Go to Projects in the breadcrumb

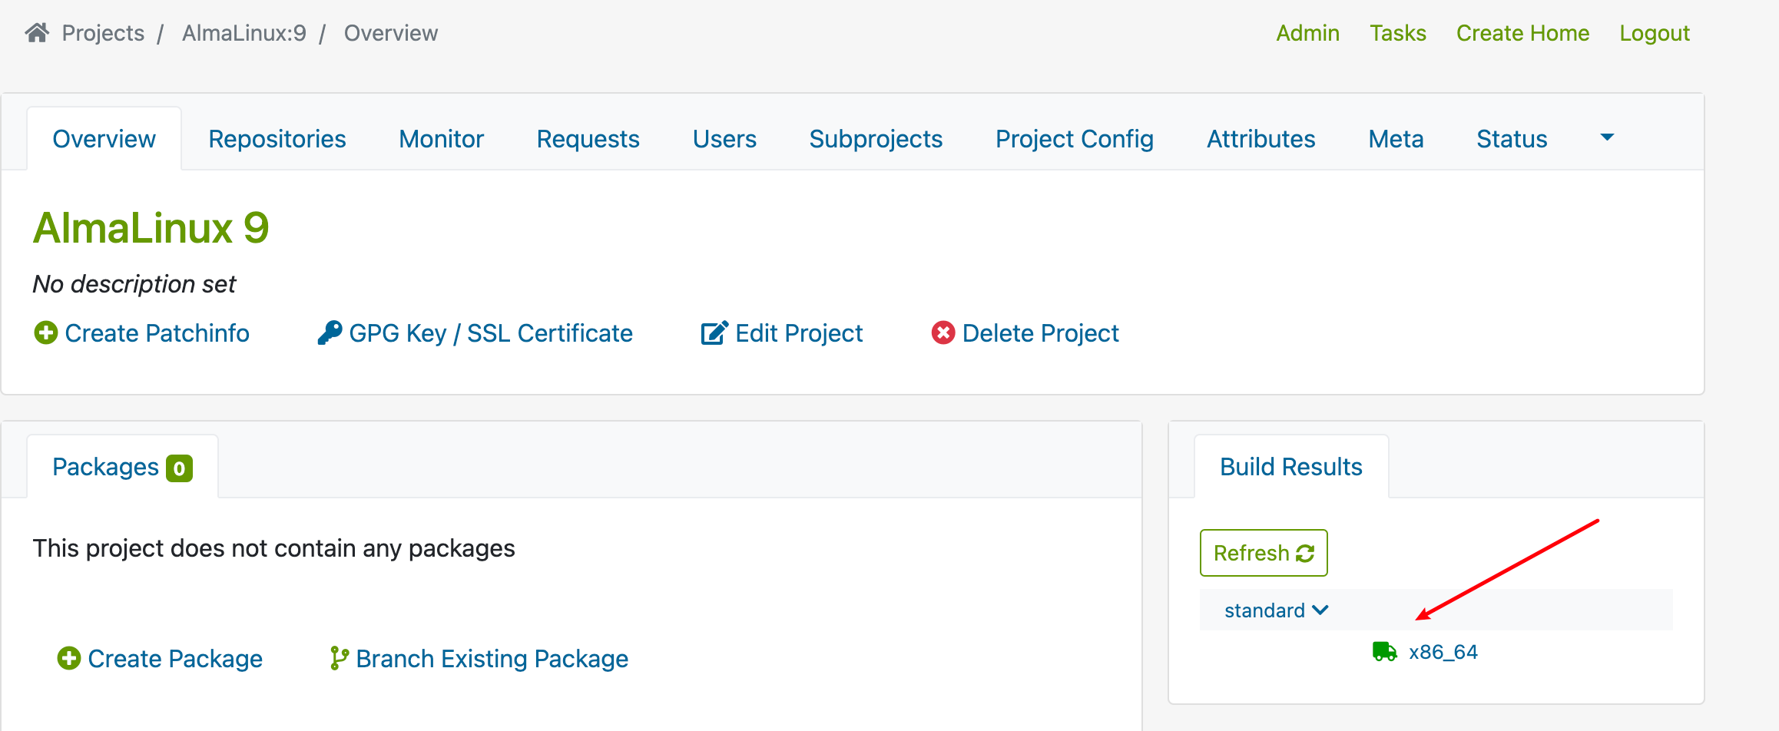coord(103,33)
